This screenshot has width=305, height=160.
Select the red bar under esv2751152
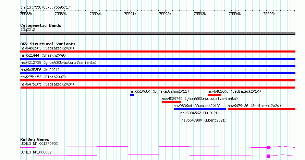click(x=158, y=80)
